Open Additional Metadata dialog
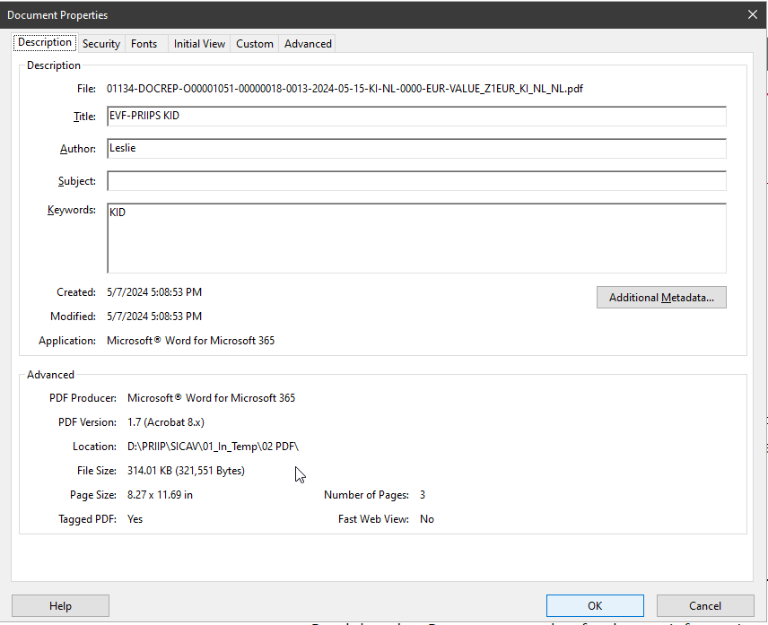The image size is (768, 625). click(661, 298)
